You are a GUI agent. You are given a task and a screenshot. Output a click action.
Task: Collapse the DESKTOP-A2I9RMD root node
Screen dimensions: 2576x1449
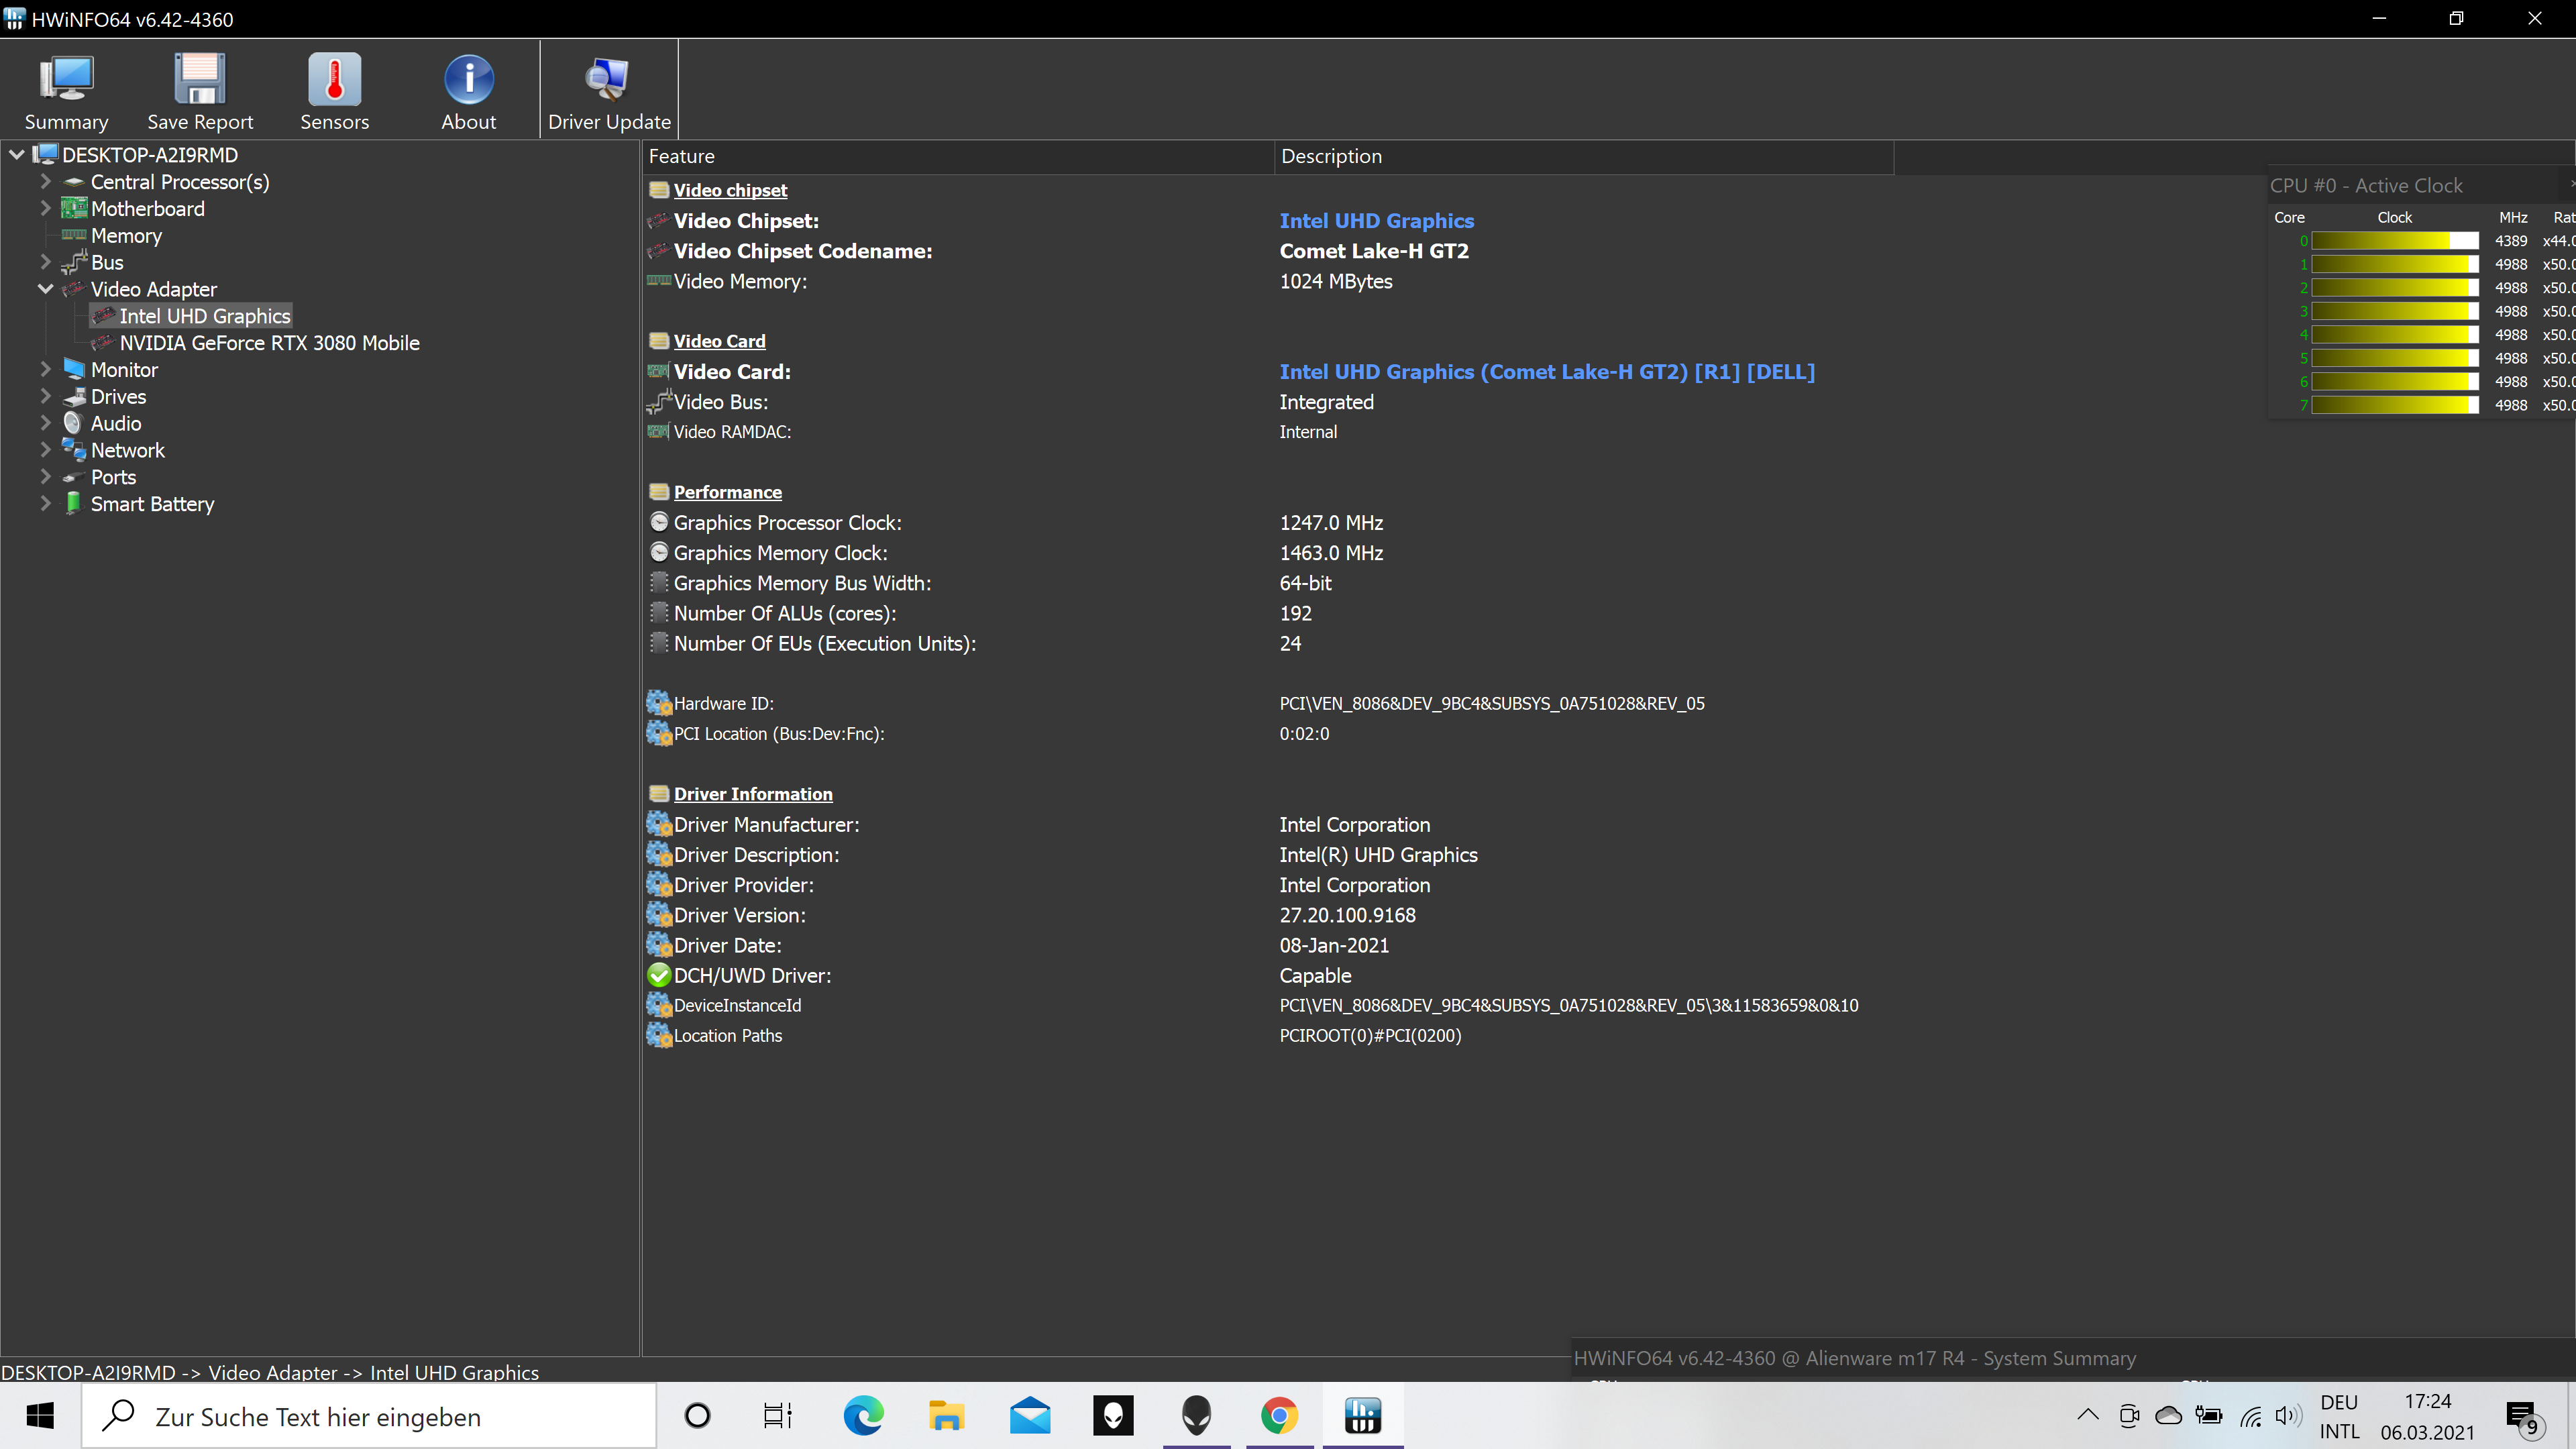(17, 155)
